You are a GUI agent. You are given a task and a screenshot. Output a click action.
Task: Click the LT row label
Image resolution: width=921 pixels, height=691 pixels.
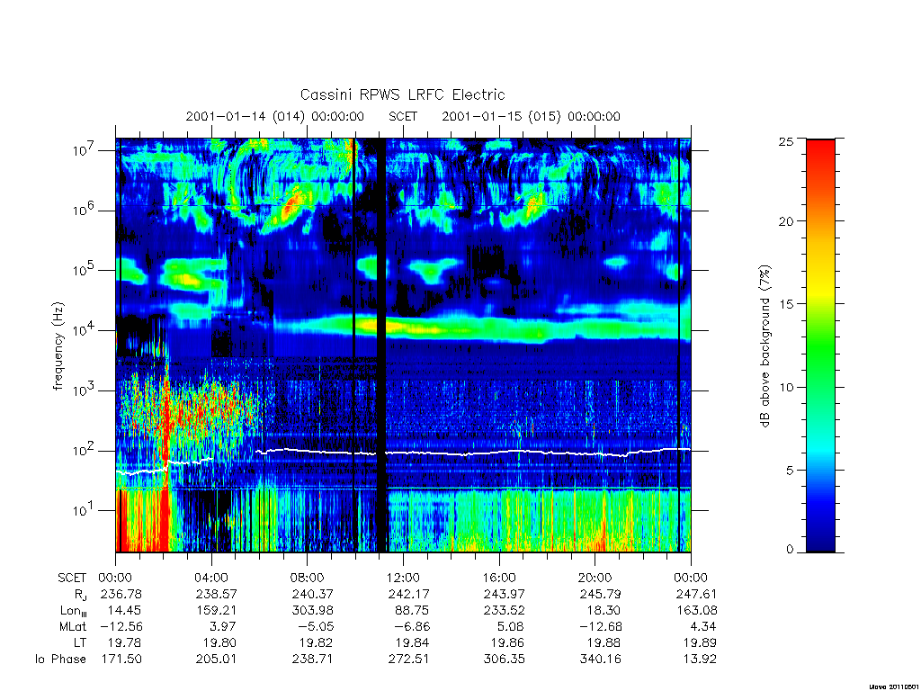click(x=80, y=642)
